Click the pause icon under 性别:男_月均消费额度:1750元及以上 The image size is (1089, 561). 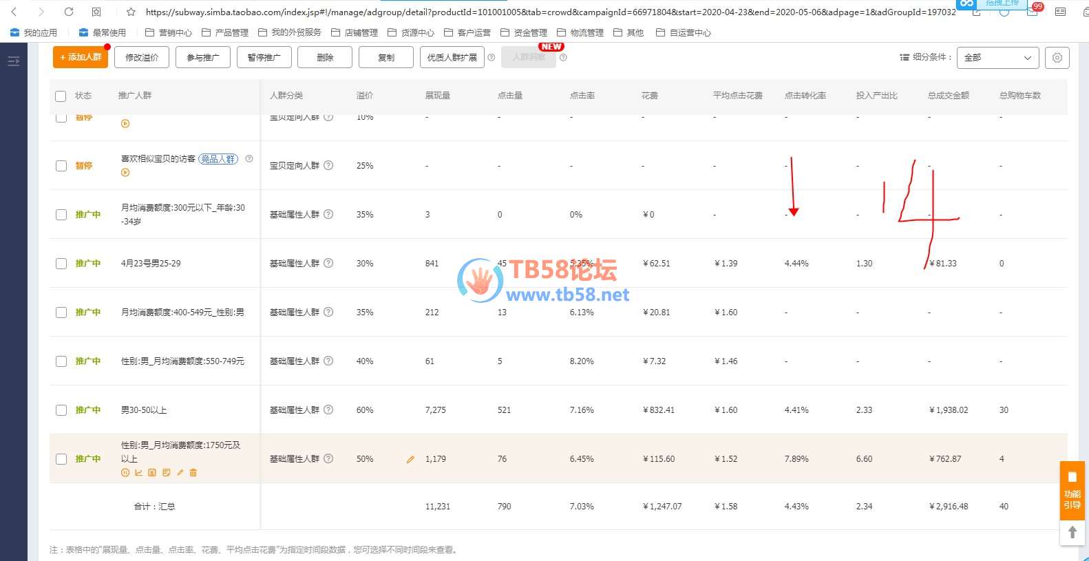click(125, 473)
